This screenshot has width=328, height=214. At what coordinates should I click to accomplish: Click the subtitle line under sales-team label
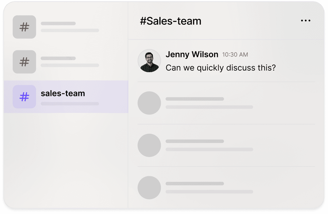(x=70, y=104)
